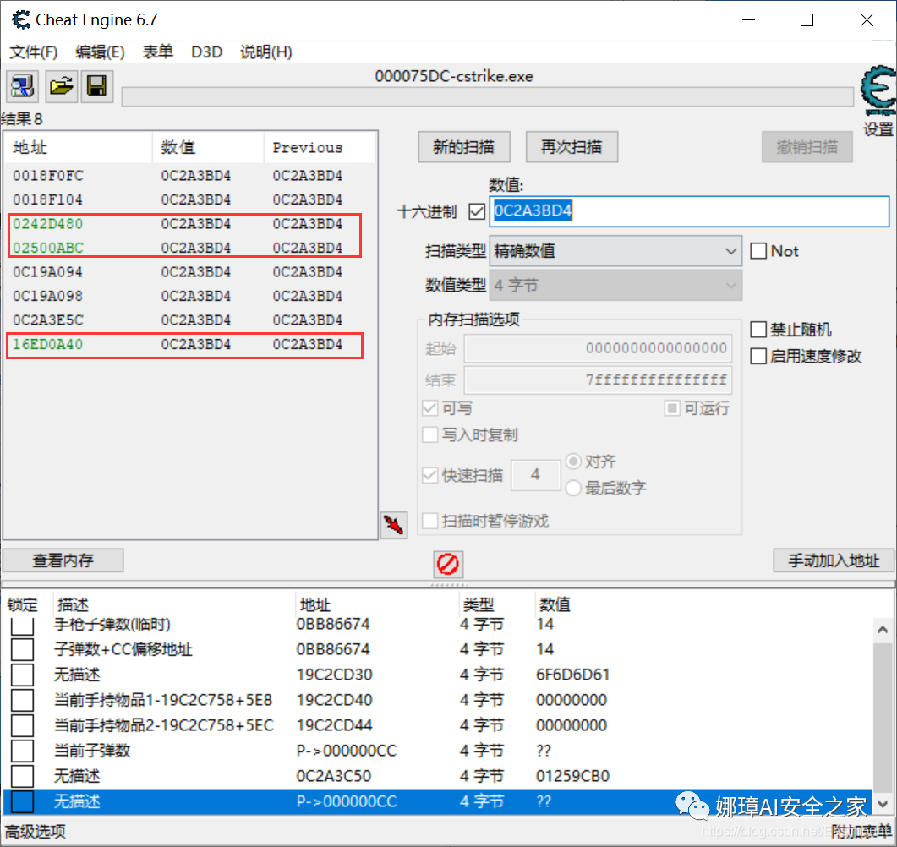The height and width of the screenshot is (847, 897).
Task: Select highlighted 无描述 P->000000CC row
Action: pyautogui.click(x=437, y=801)
